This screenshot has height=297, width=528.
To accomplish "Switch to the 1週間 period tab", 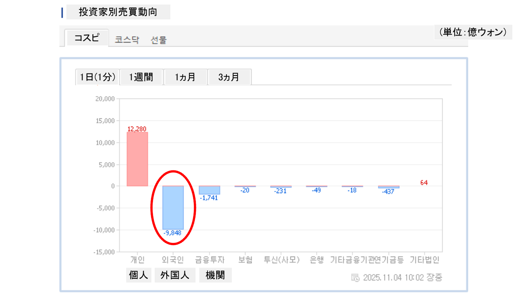I will coord(141,77).
